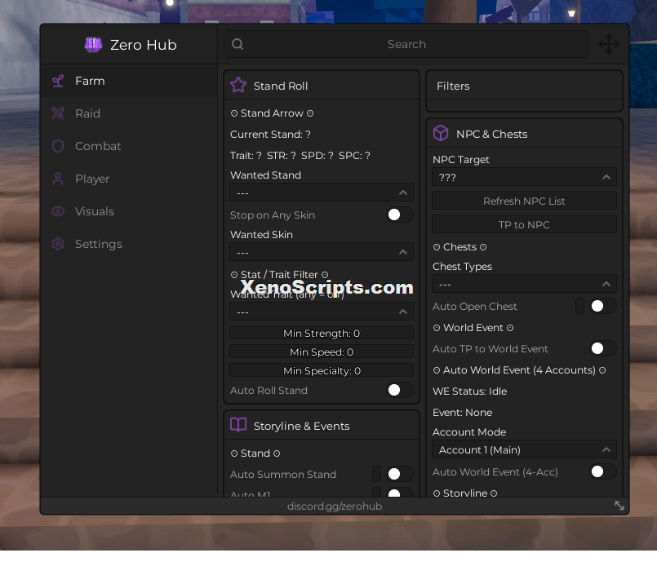Click the Settings gear icon
657x575 pixels.
58,244
